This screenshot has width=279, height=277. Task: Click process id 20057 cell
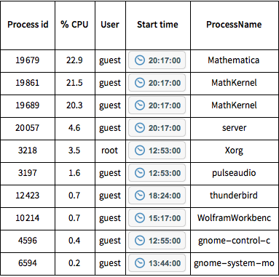28,128
